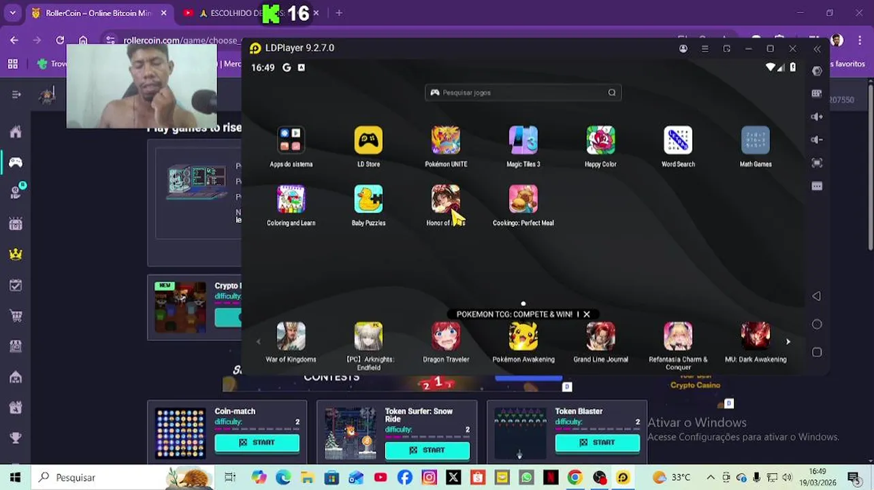Open Apps do sistema folder in LDPlayer

pos(291,140)
